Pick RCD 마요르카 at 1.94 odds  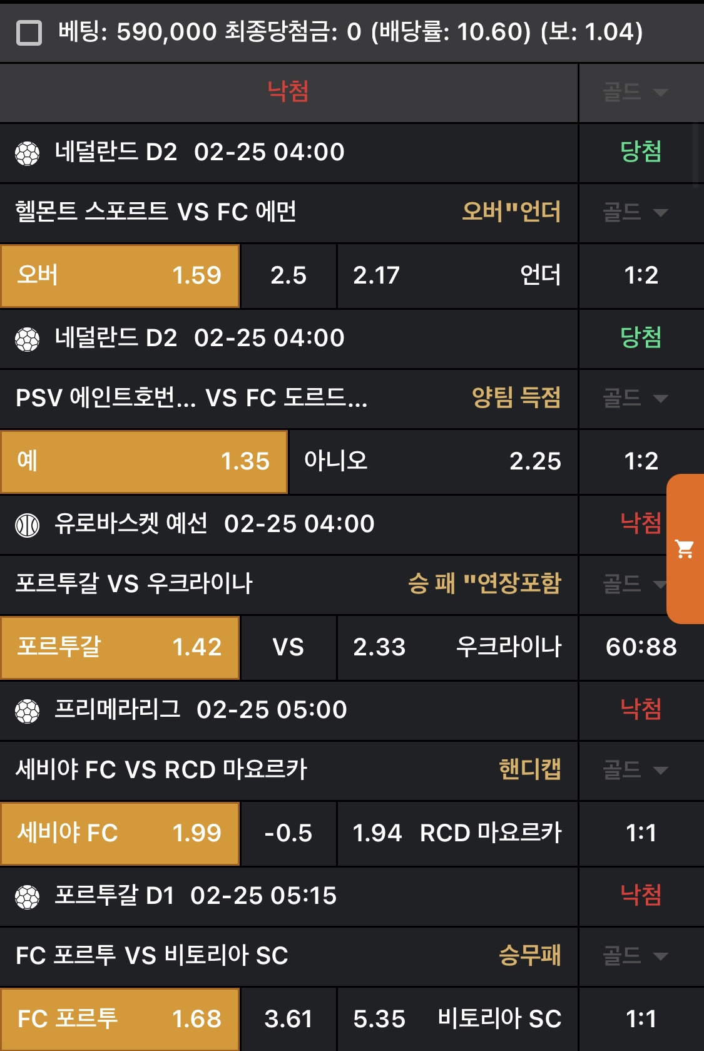click(x=457, y=833)
